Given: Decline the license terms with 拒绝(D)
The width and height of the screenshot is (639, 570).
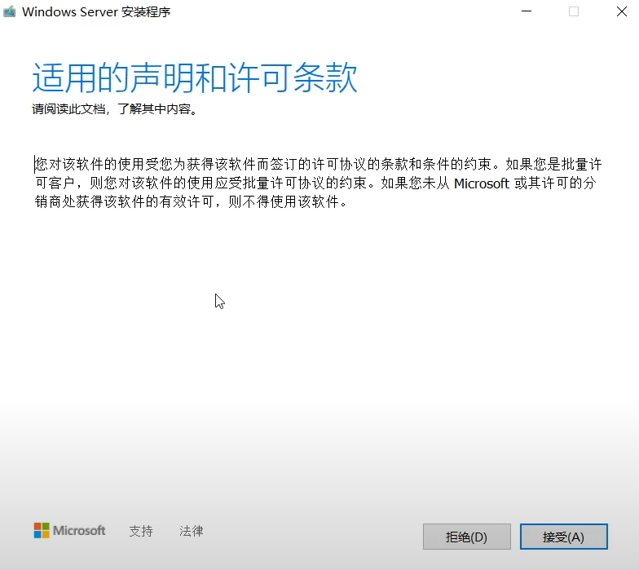Looking at the screenshot, I should click(466, 537).
